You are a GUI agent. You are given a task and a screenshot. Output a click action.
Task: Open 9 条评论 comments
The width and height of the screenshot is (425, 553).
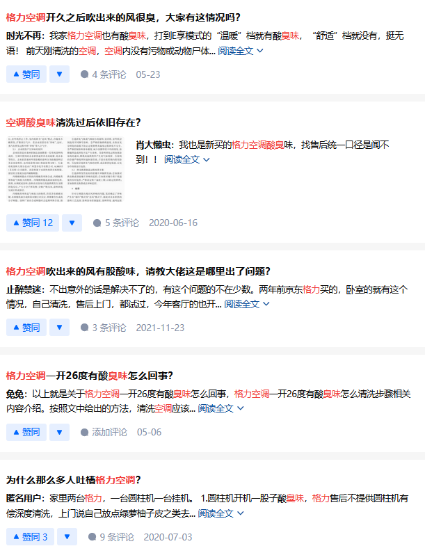point(111,537)
